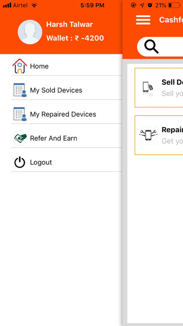Tap the Airtel carrier label in status bar
The image size is (183, 326).
point(20,6)
